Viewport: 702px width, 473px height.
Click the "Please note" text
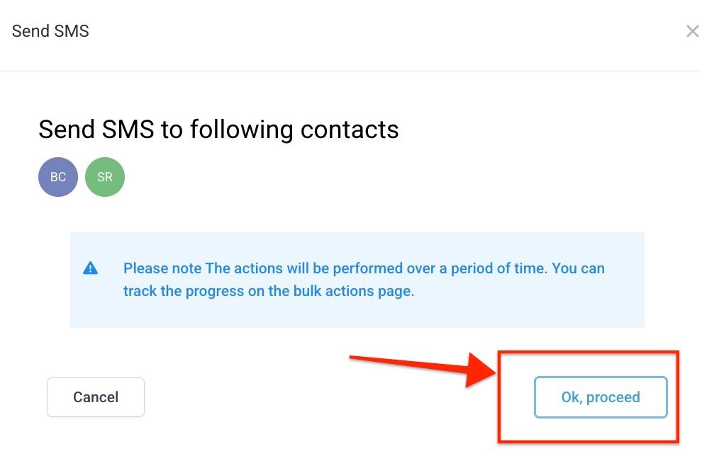162,269
